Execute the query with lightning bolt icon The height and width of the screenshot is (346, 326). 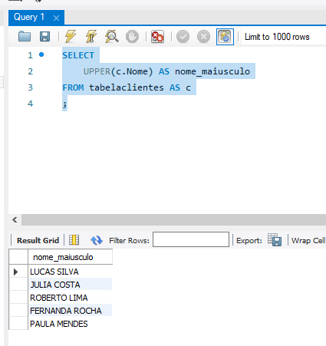pyautogui.click(x=71, y=37)
